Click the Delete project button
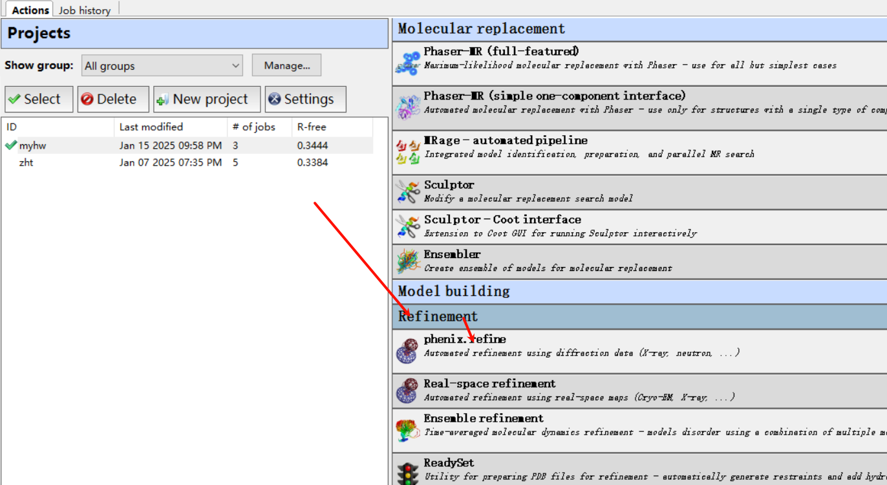This screenshot has height=485, width=887. click(113, 99)
